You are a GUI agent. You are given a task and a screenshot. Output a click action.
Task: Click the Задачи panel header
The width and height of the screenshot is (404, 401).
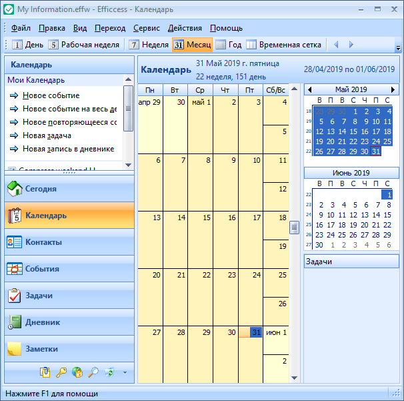[x=351, y=262]
